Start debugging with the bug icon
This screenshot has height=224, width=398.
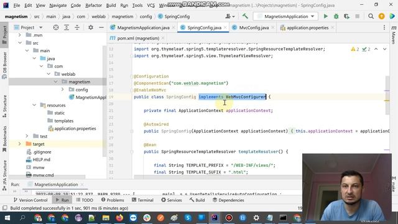point(336,16)
